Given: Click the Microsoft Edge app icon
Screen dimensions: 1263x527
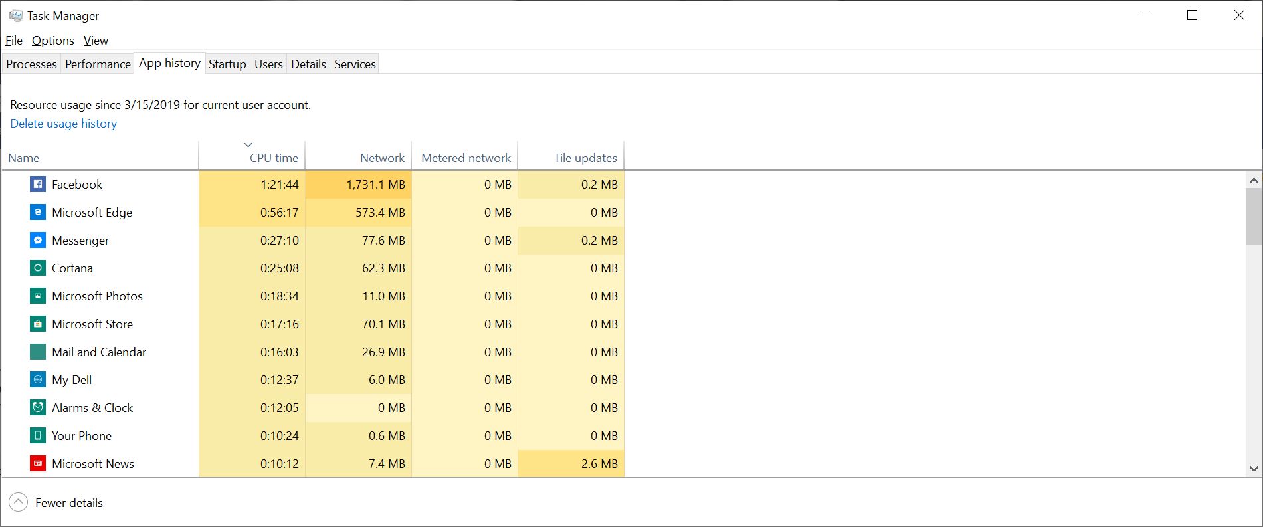Looking at the screenshot, I should click(x=38, y=212).
